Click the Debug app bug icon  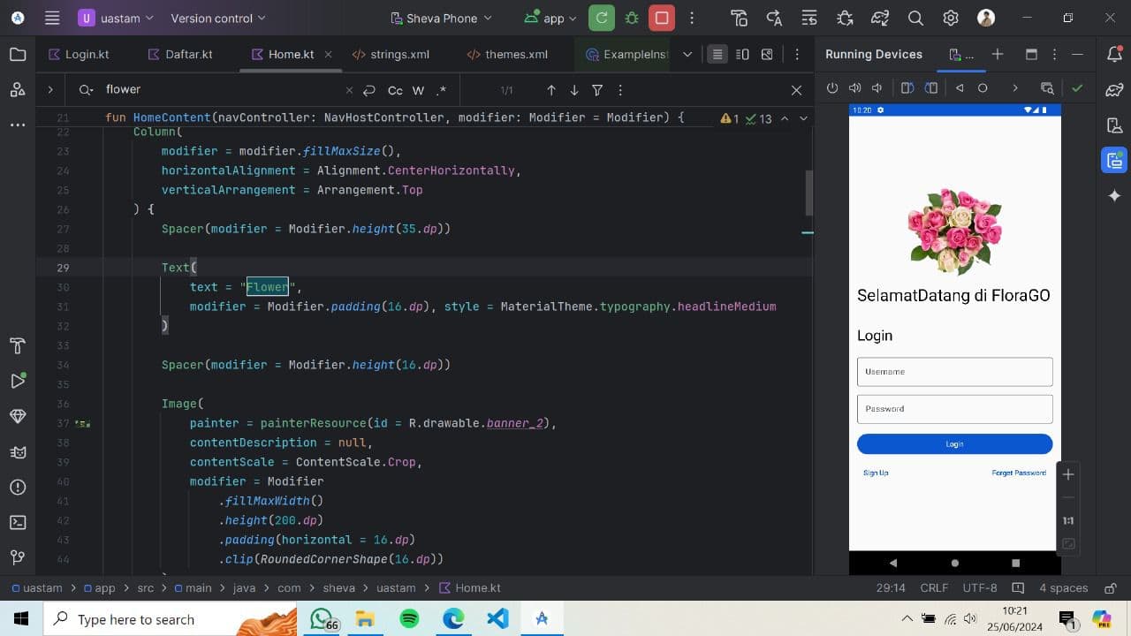tap(631, 18)
